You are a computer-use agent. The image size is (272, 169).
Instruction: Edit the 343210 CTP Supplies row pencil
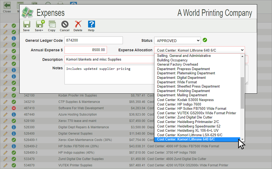click(5, 102)
